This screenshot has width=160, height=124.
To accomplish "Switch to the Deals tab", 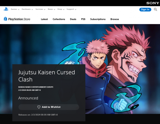I will (73, 19).
